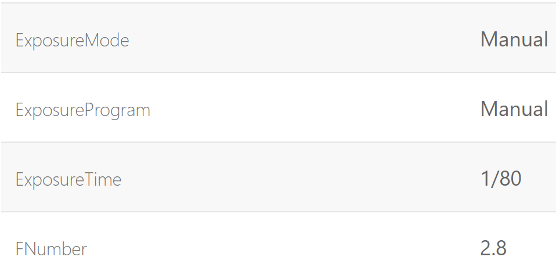The width and height of the screenshot is (556, 275).
Task: Click the capital F in FNumber
Action: [20, 249]
